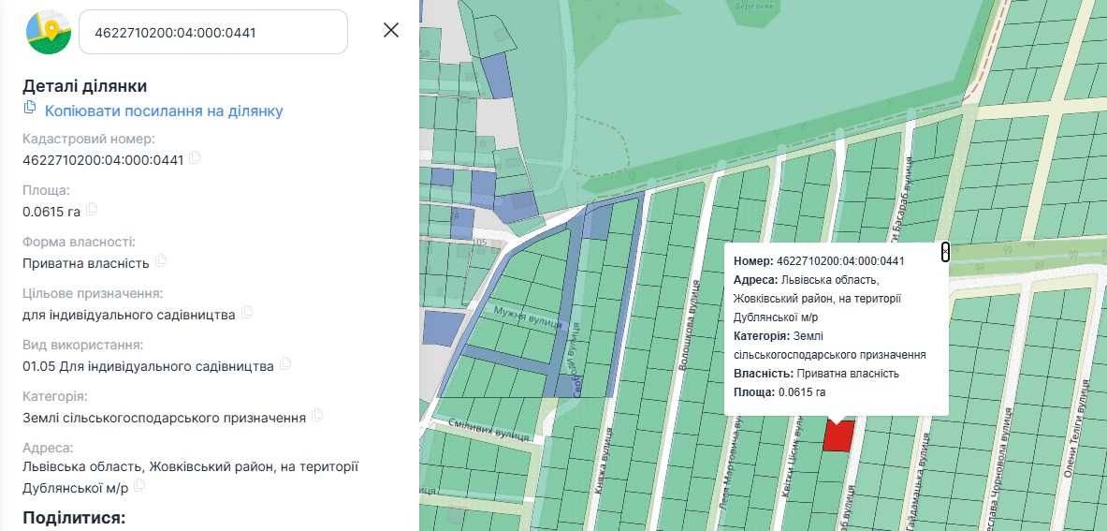1107x531 pixels.
Task: Copy the 'Приватна власність' ownership value
Action: (x=161, y=261)
